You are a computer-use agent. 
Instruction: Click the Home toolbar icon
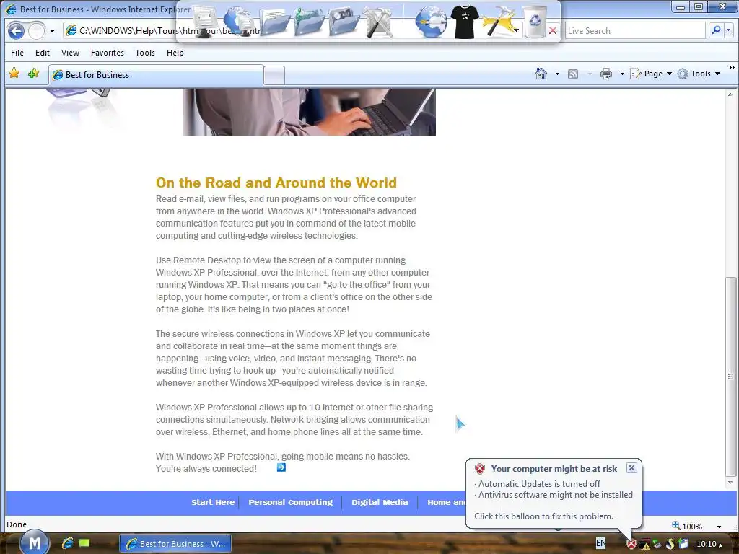(541, 74)
